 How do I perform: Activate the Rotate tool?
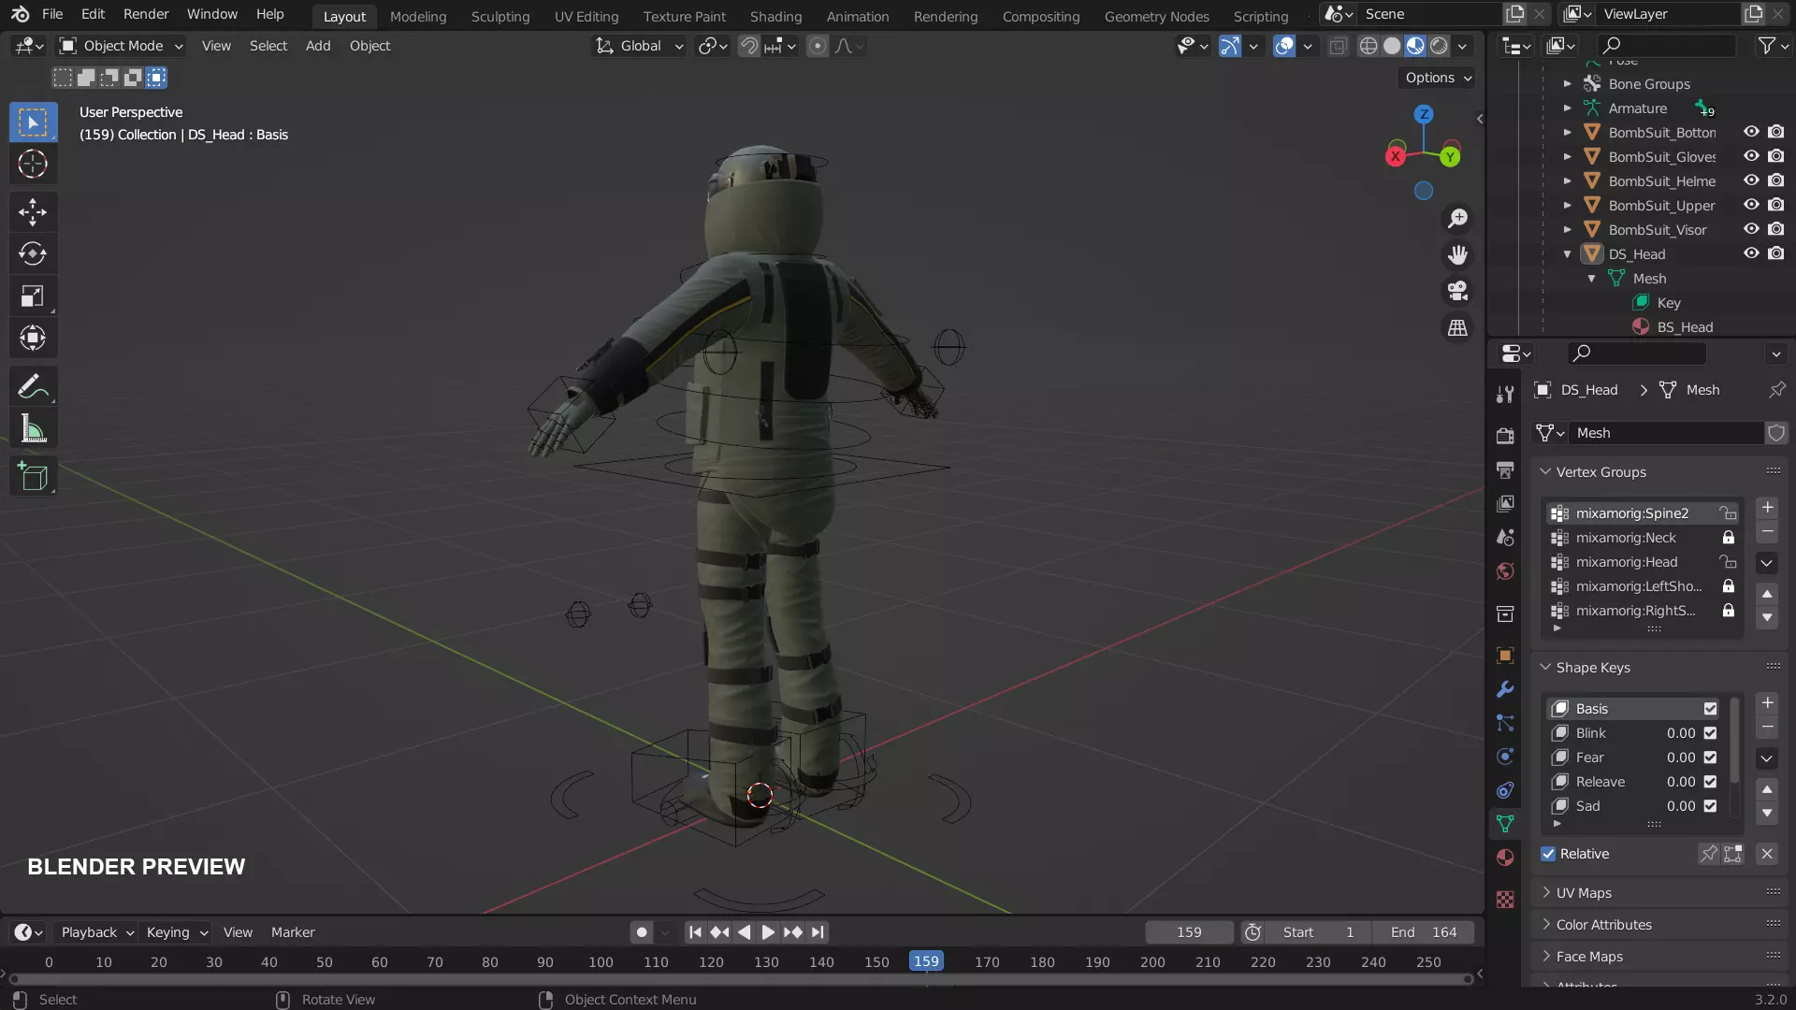click(x=33, y=253)
